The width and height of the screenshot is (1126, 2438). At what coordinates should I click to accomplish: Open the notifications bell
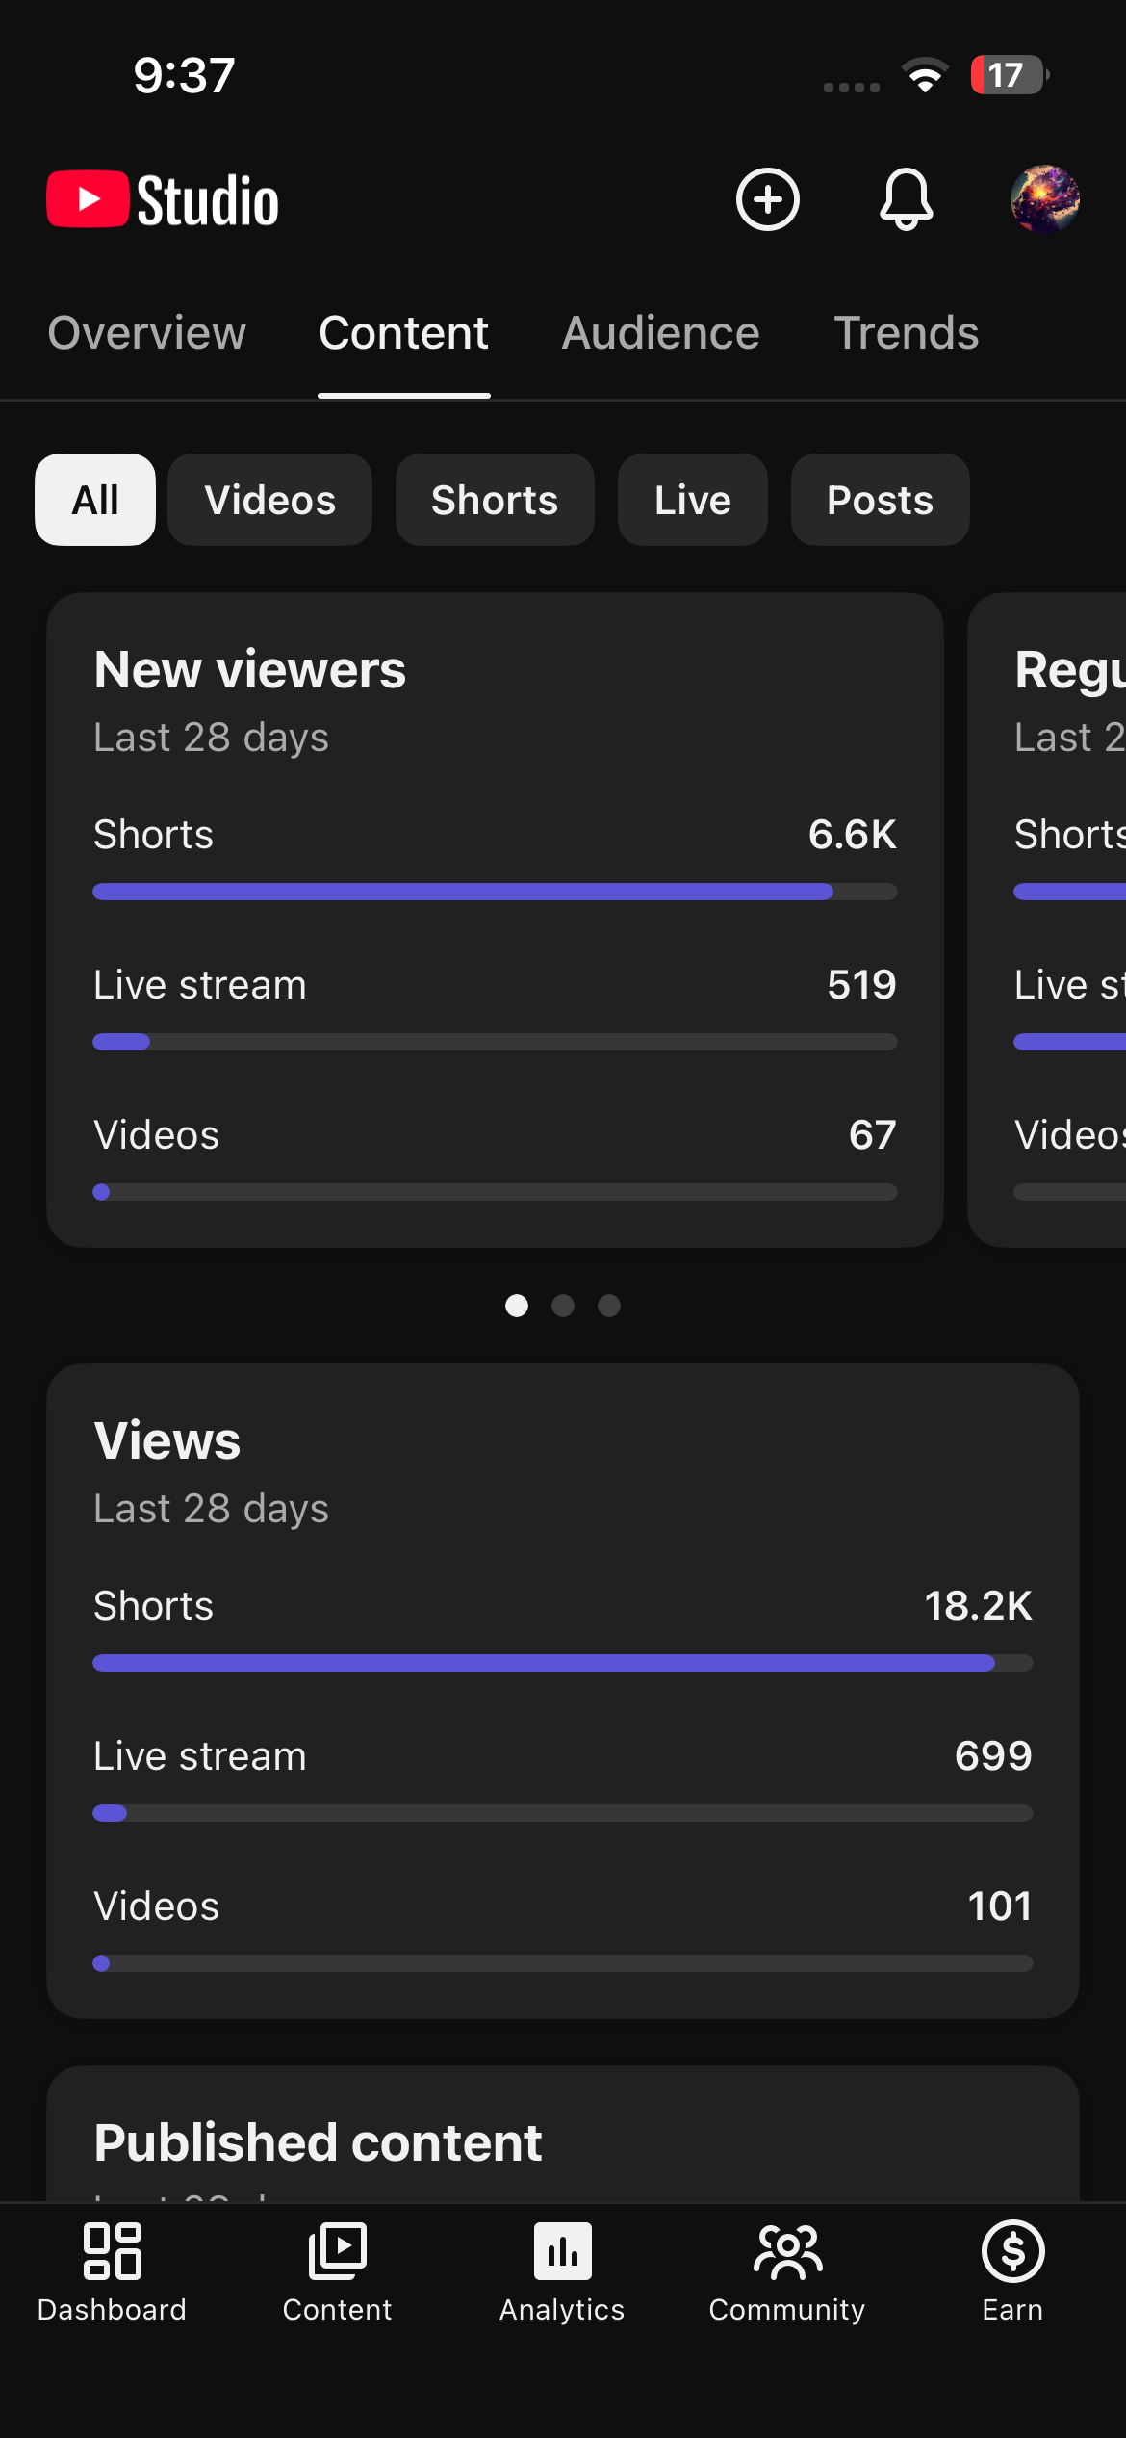906,199
